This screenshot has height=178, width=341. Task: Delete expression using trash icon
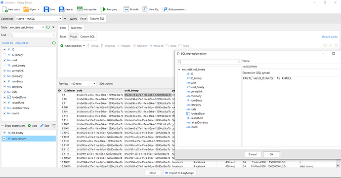(54, 125)
